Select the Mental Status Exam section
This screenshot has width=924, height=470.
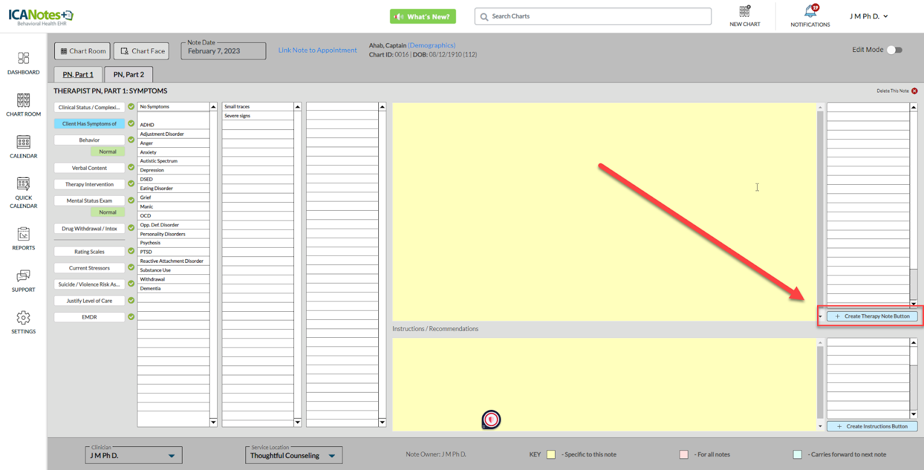pos(90,201)
